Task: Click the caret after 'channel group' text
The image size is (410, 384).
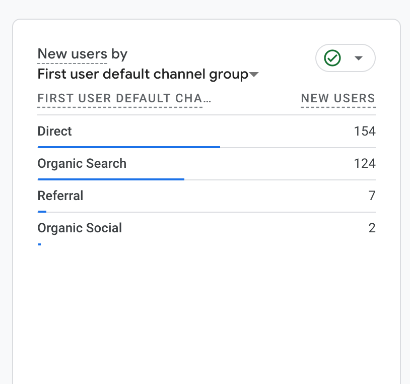Action: [x=254, y=75]
